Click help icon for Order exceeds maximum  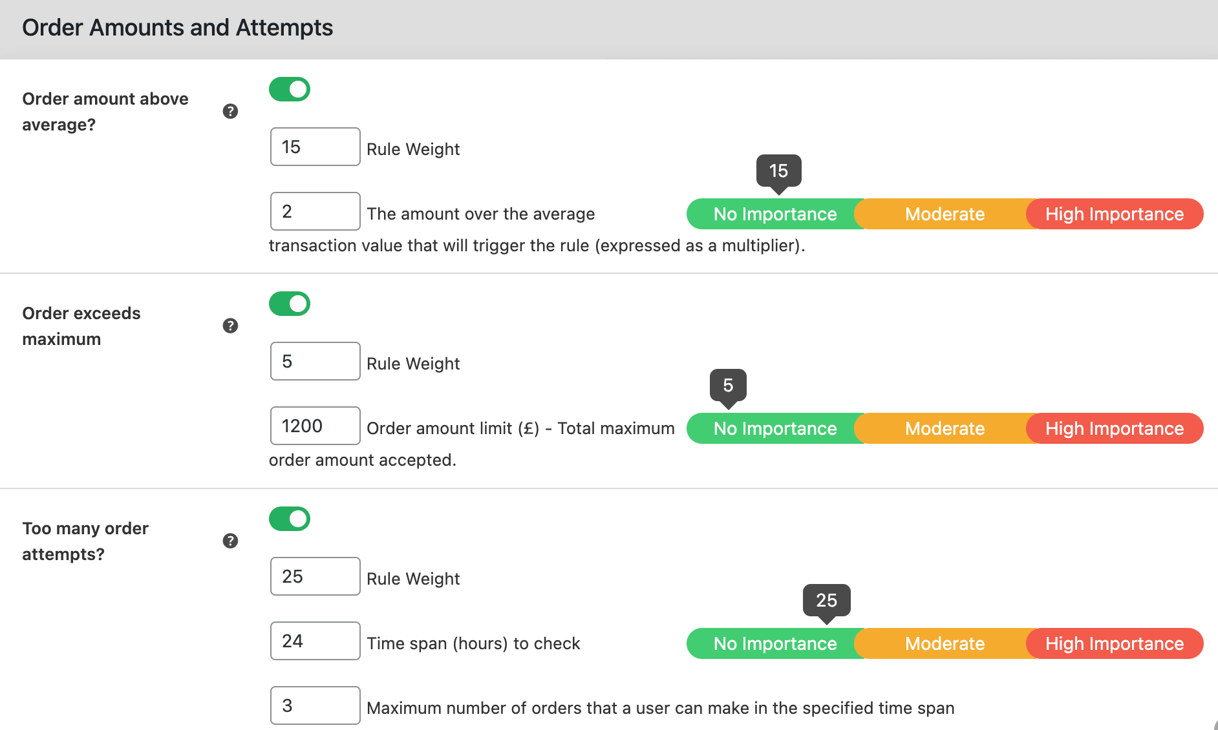[x=230, y=326]
